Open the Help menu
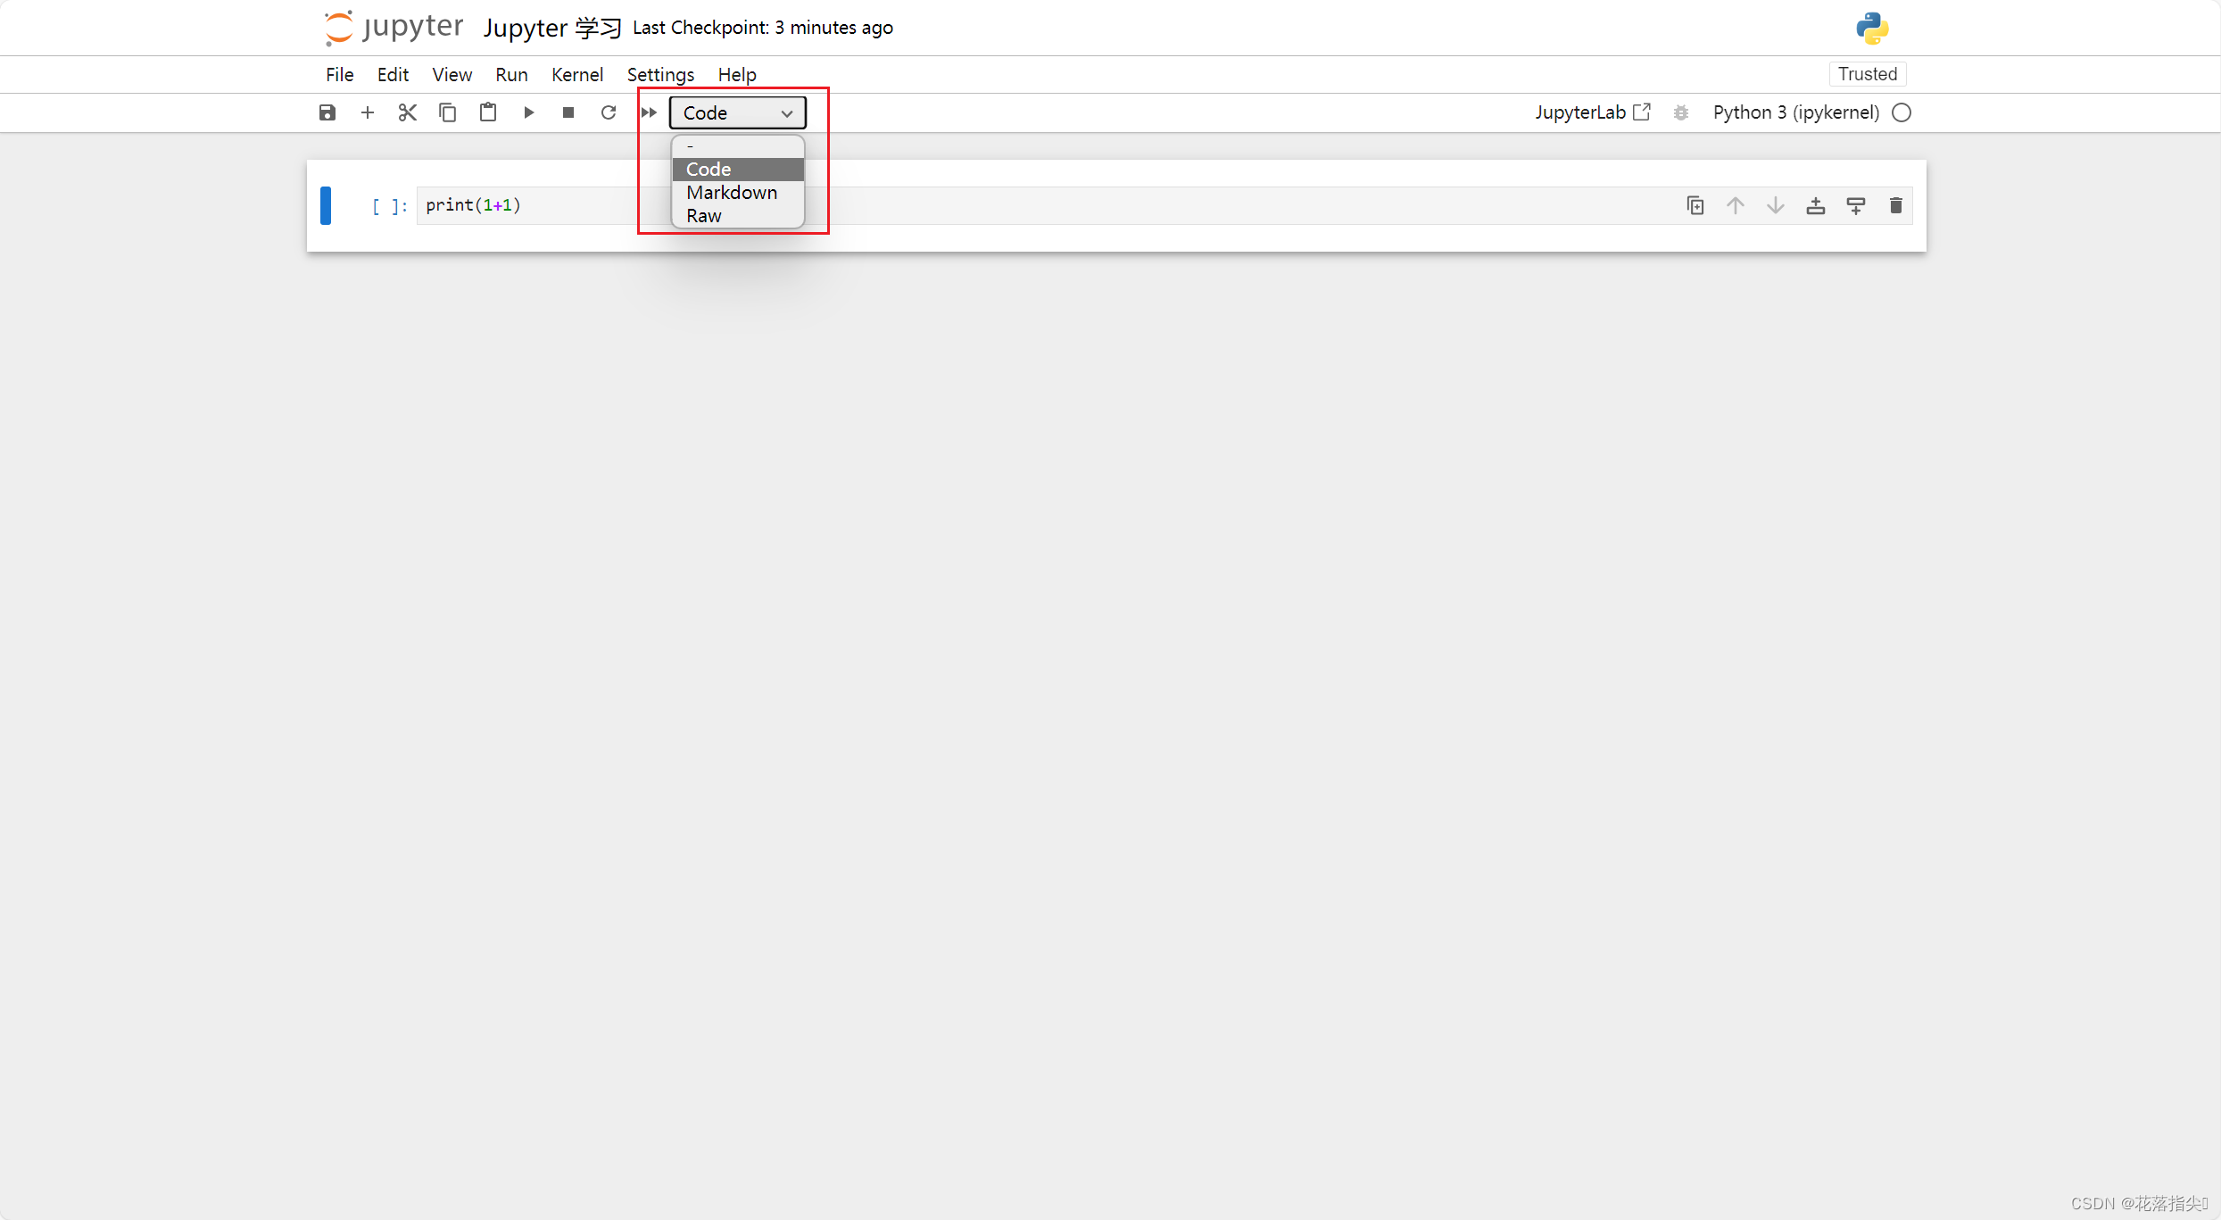 pos(737,75)
